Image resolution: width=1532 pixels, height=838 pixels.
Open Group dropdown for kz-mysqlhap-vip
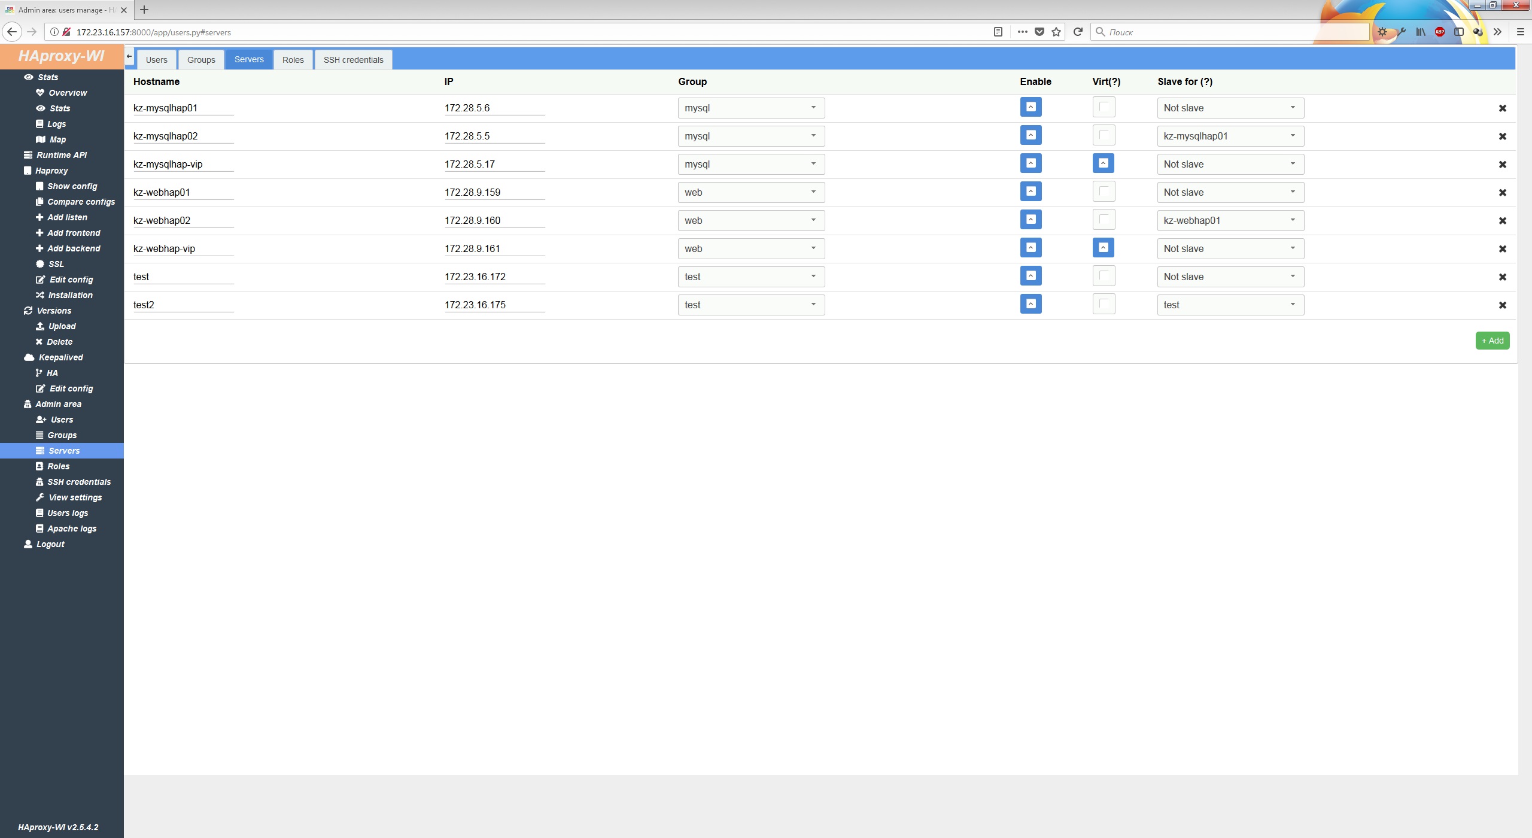(751, 164)
